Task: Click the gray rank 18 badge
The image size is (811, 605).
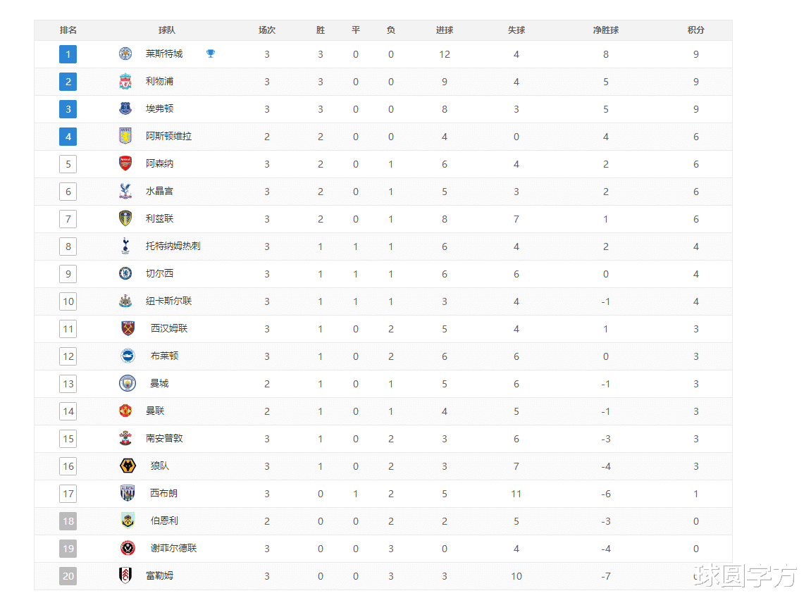Action: pyautogui.click(x=68, y=521)
